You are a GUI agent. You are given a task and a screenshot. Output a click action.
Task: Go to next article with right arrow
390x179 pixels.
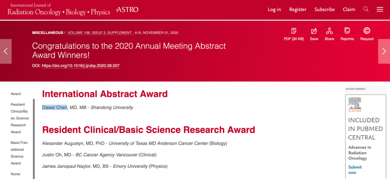click(x=384, y=51)
